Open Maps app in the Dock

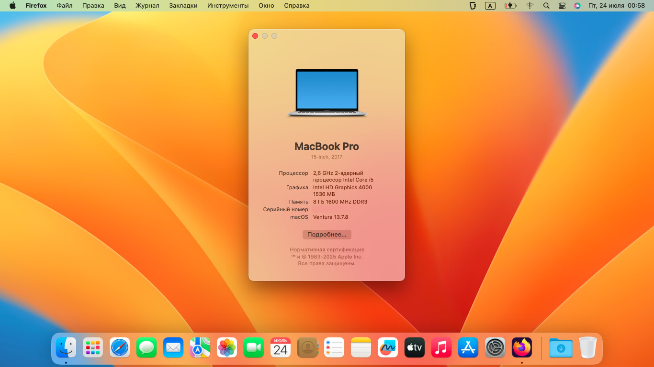tap(200, 347)
